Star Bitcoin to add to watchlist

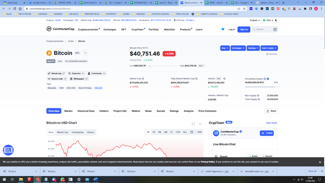pyautogui.click(x=85, y=53)
